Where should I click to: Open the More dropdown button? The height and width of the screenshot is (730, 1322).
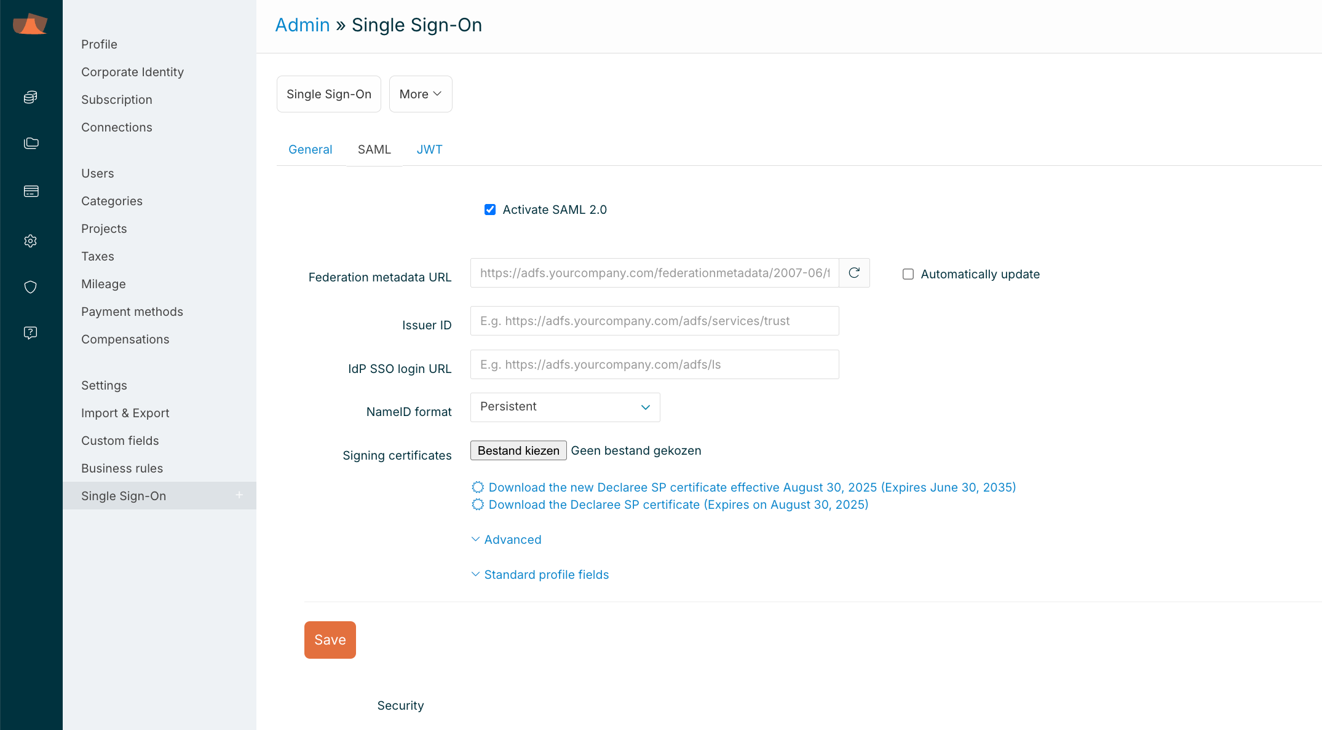pos(421,94)
